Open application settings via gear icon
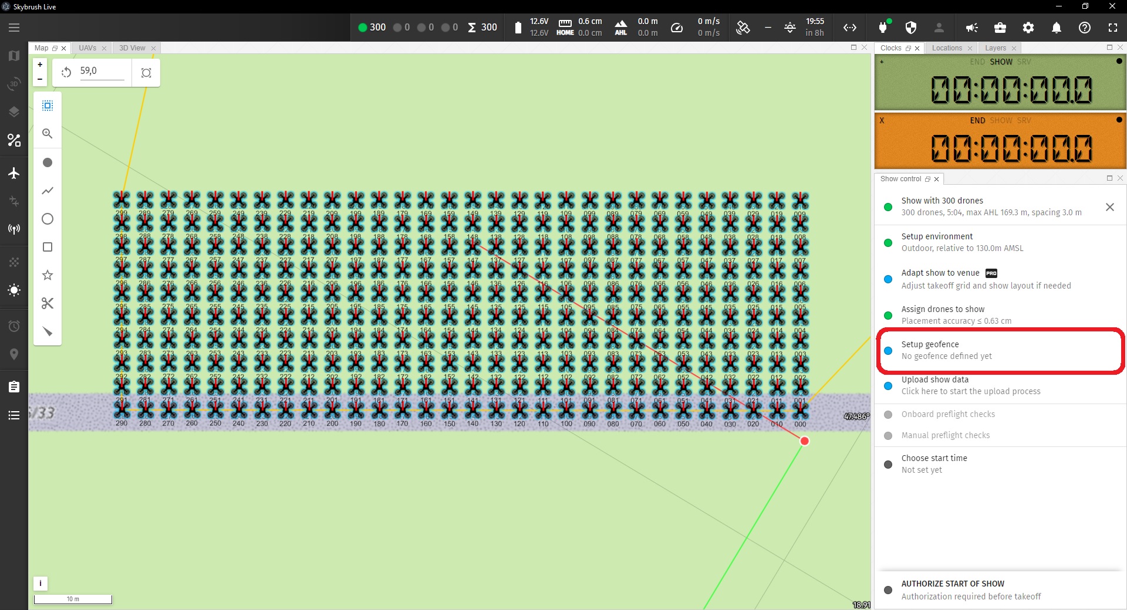This screenshot has height=610, width=1127. 1028,28
